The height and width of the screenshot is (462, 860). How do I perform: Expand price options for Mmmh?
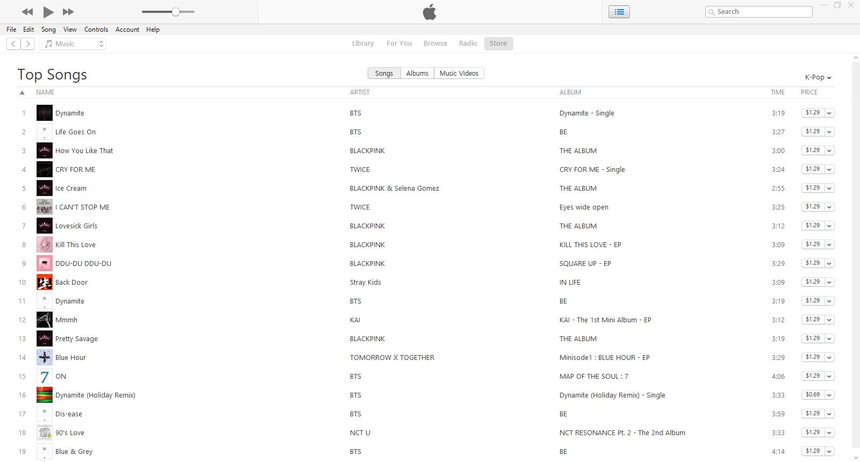[829, 320]
